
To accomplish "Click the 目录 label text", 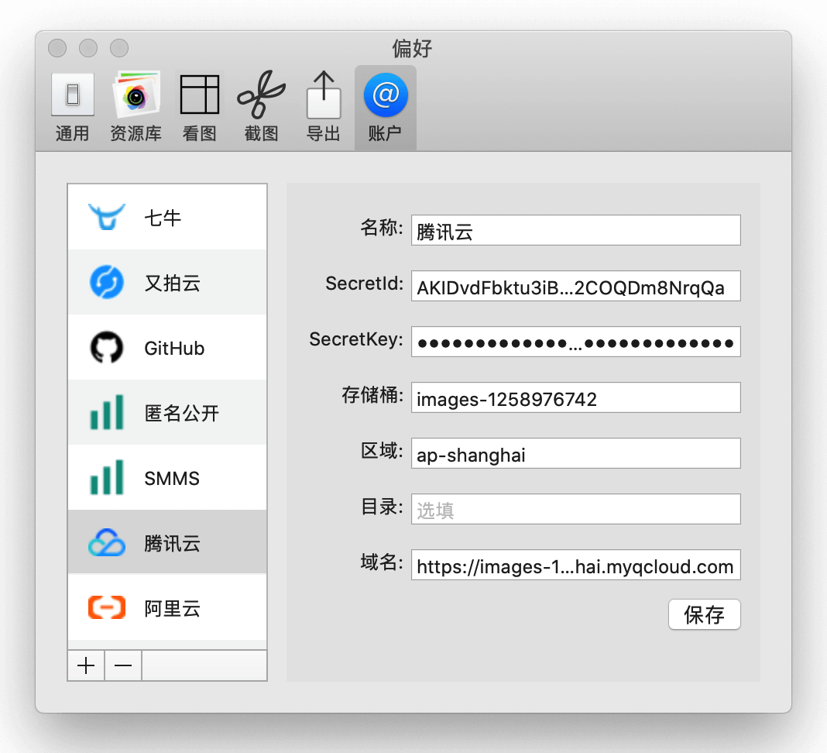I will point(382,507).
